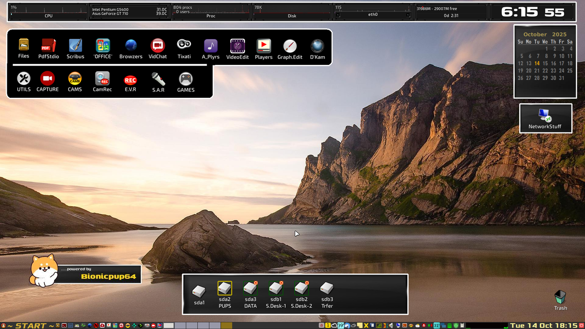This screenshot has height=329, width=585.
Task: Open the sda3 DATA drive icon
Action: tap(250, 288)
